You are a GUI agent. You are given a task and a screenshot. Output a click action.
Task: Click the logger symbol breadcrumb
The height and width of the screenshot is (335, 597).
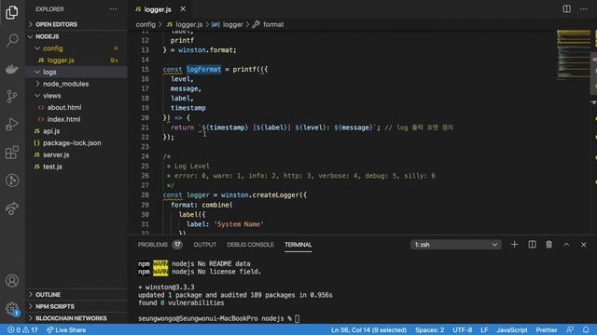click(228, 24)
